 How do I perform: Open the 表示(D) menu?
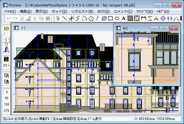(x=42, y=11)
